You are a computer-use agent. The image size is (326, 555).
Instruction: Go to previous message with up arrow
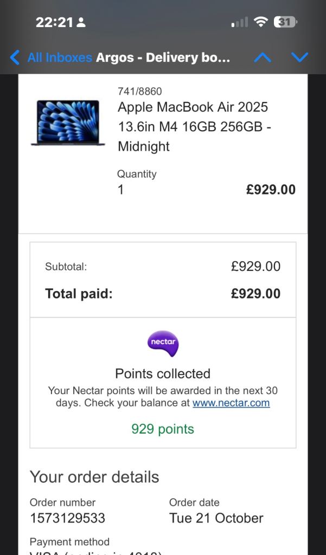pos(263,57)
